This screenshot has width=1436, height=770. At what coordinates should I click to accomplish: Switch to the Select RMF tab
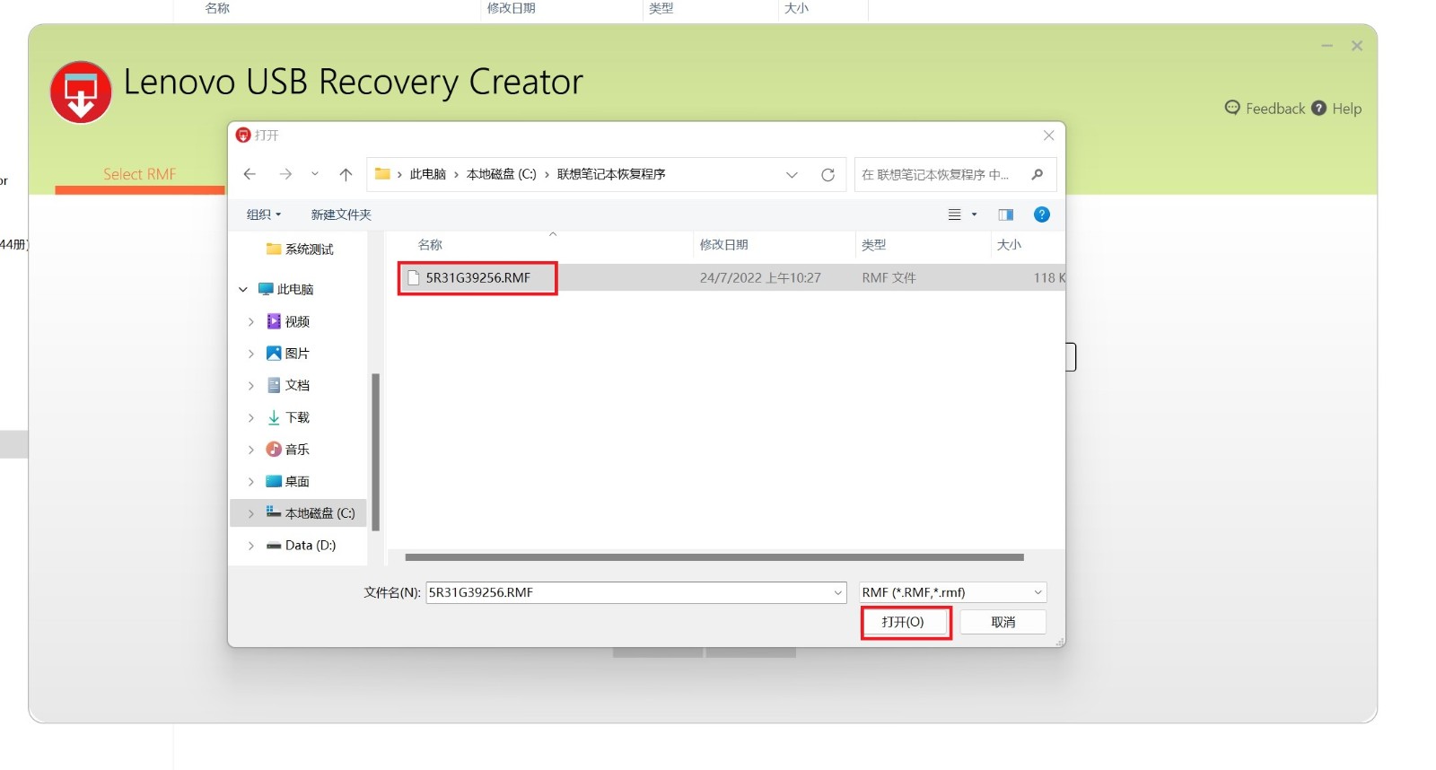(x=139, y=174)
